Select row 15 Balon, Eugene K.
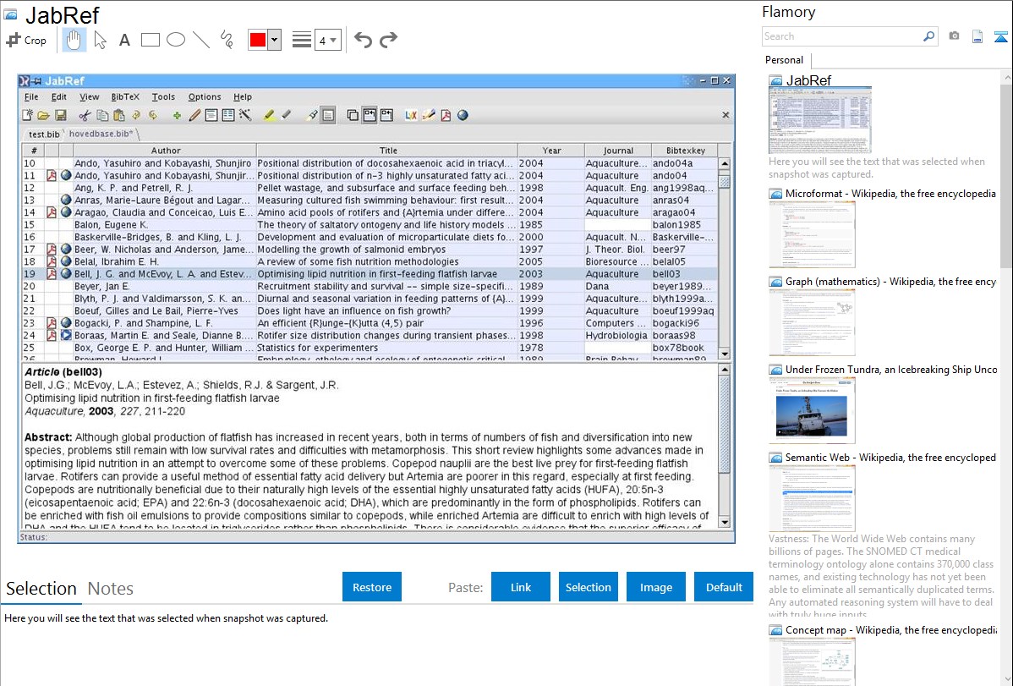Viewport: 1013px width, 686px height. [x=370, y=224]
